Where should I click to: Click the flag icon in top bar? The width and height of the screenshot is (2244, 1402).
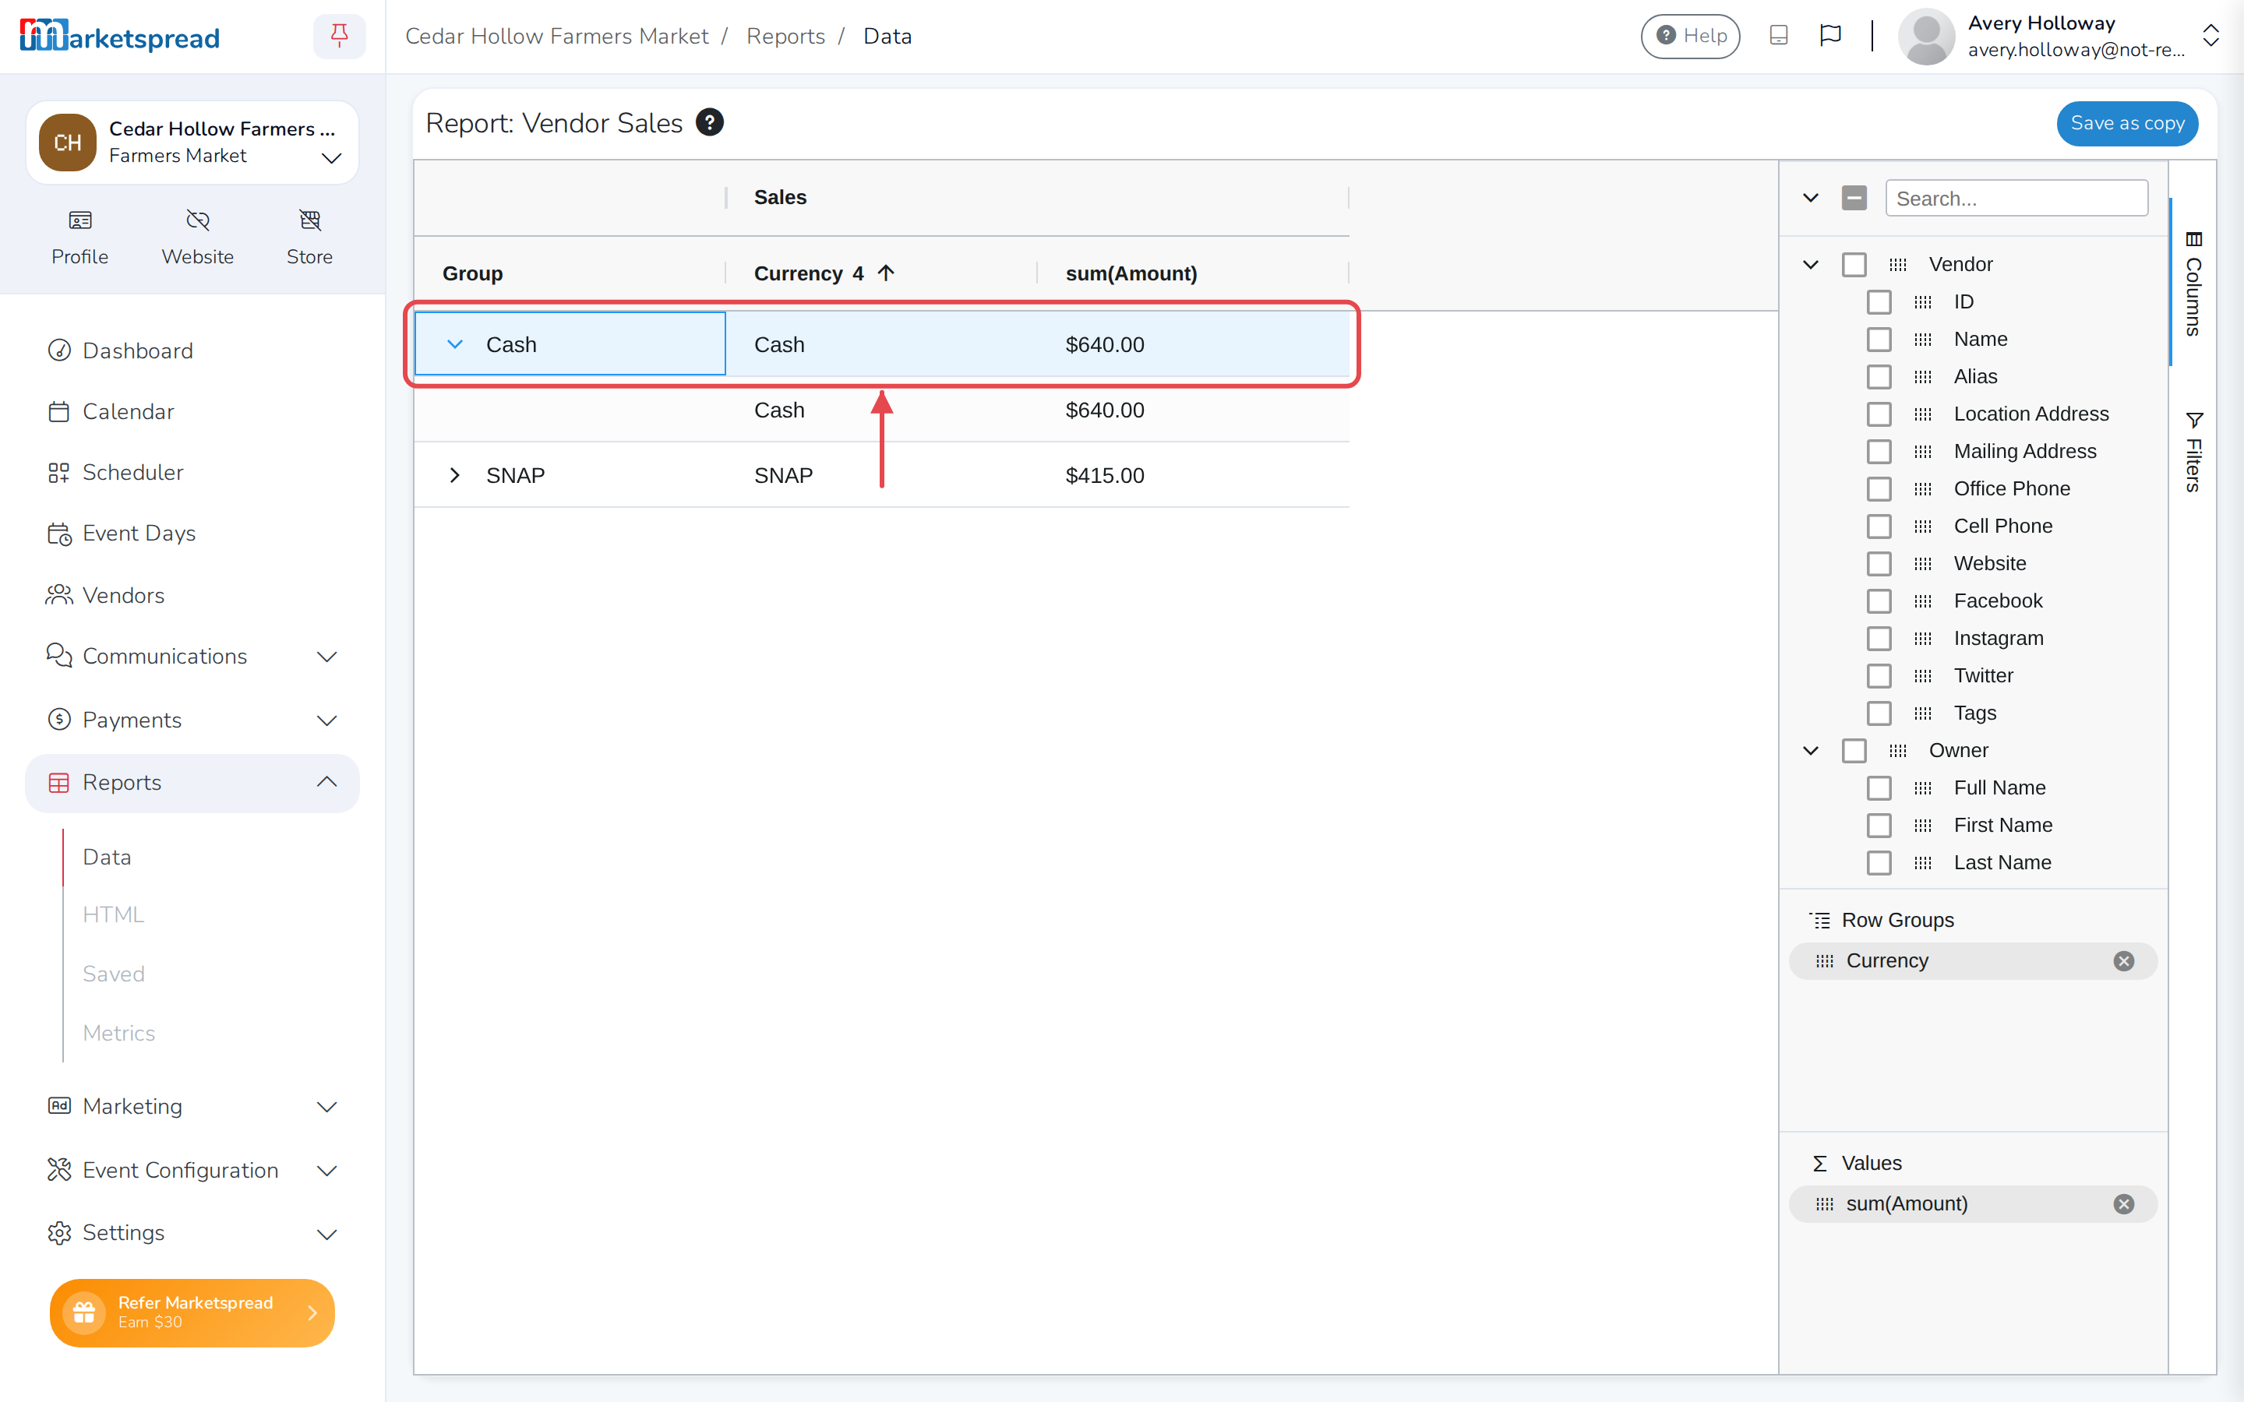[x=1829, y=35]
